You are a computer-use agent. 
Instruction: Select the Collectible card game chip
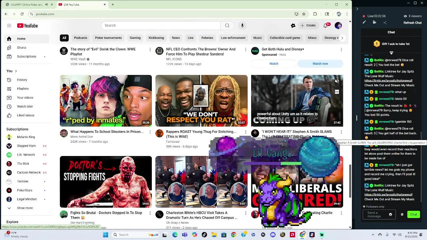285,38
